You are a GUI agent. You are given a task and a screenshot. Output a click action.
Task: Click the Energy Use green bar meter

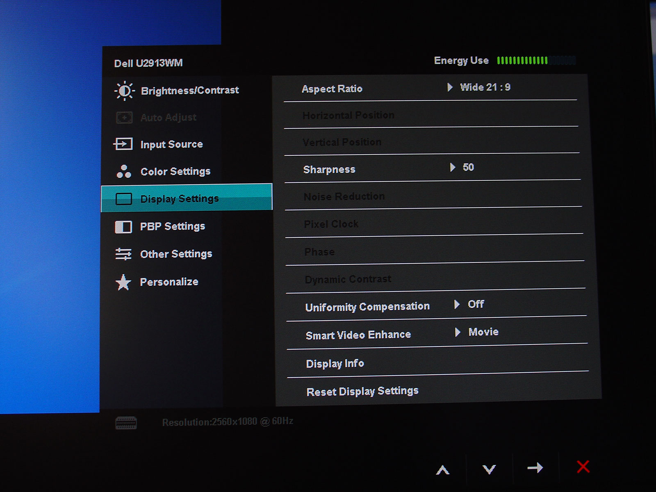536,60
